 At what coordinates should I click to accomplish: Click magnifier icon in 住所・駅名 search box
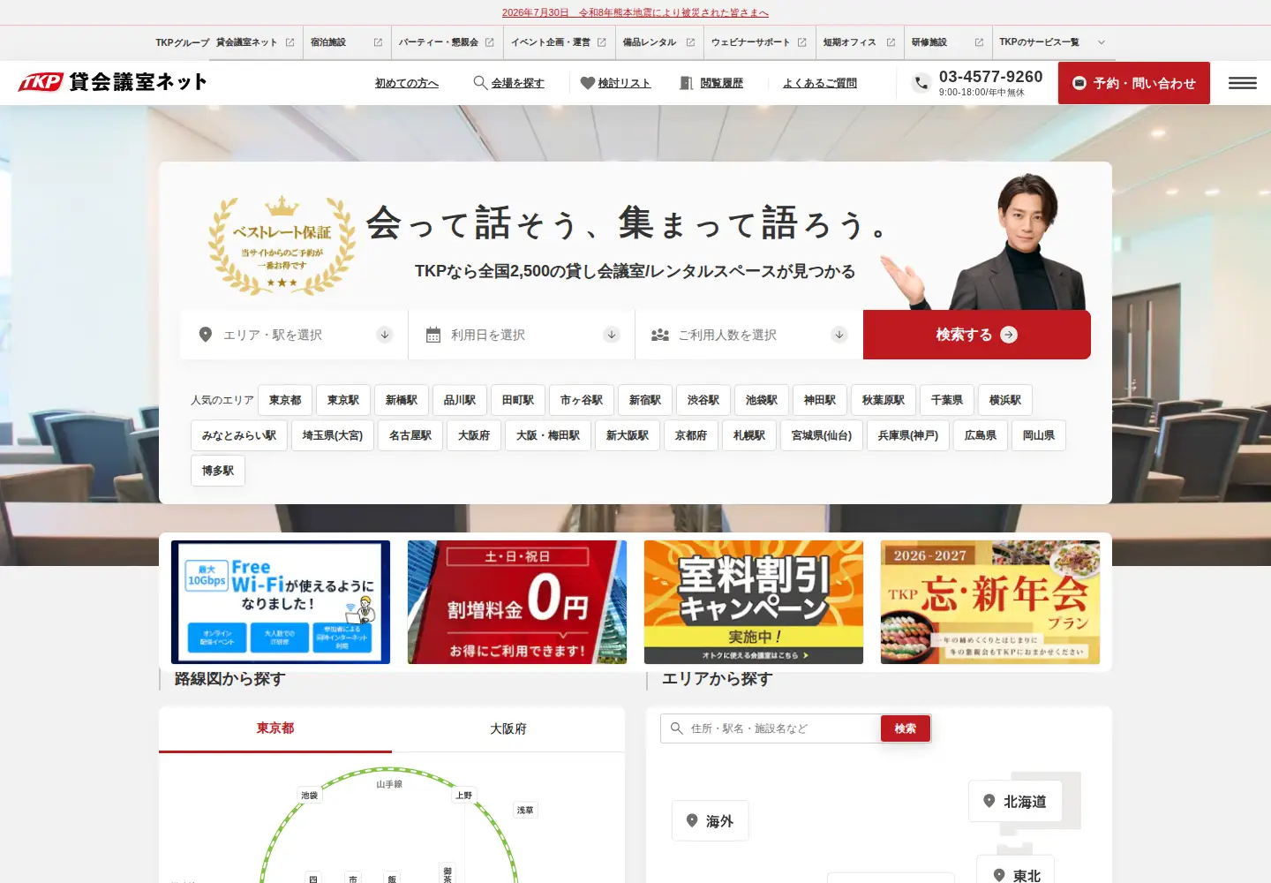(x=677, y=728)
